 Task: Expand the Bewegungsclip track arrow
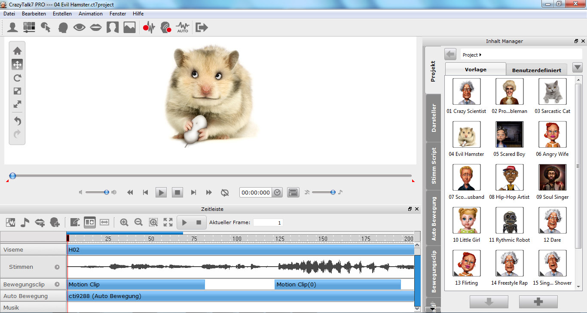tap(57, 284)
